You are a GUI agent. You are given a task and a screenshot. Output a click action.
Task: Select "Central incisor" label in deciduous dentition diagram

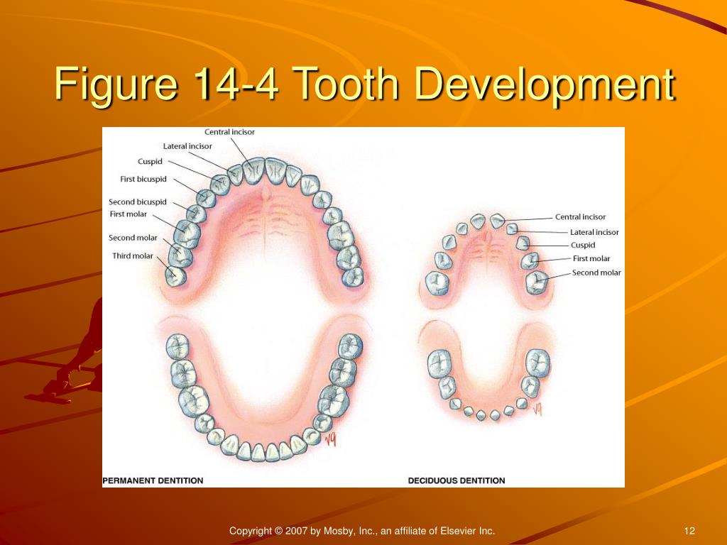coord(581,217)
